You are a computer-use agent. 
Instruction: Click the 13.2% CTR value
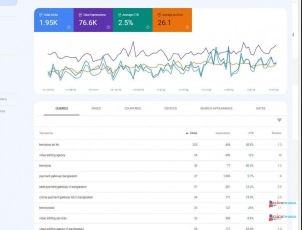249,187
